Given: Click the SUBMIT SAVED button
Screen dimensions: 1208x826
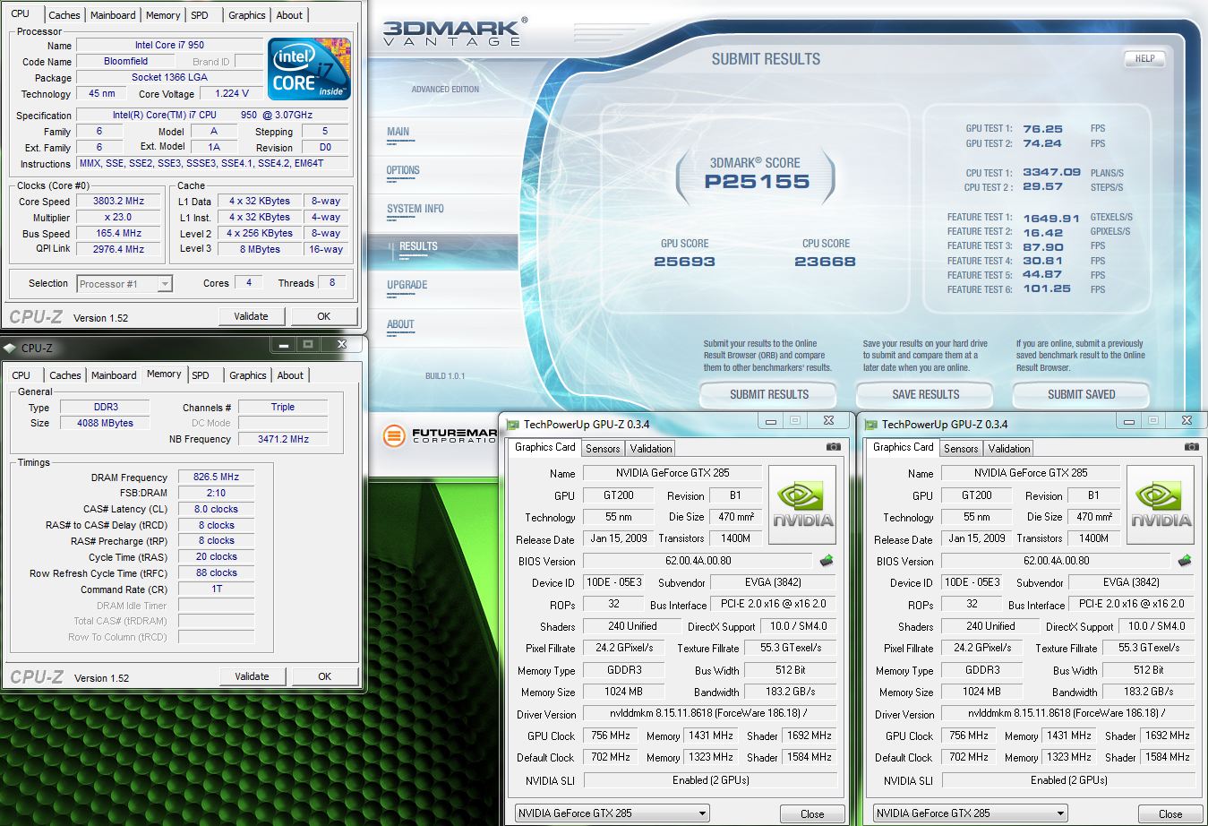Looking at the screenshot, I should 1081,394.
